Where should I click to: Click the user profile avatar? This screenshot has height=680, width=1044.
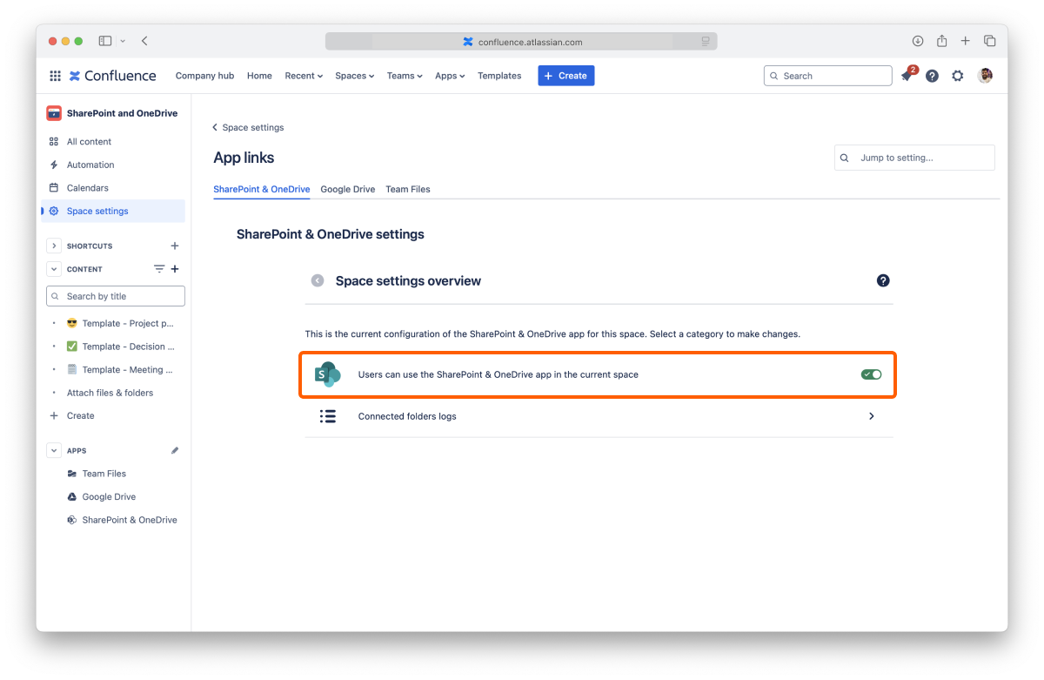985,76
